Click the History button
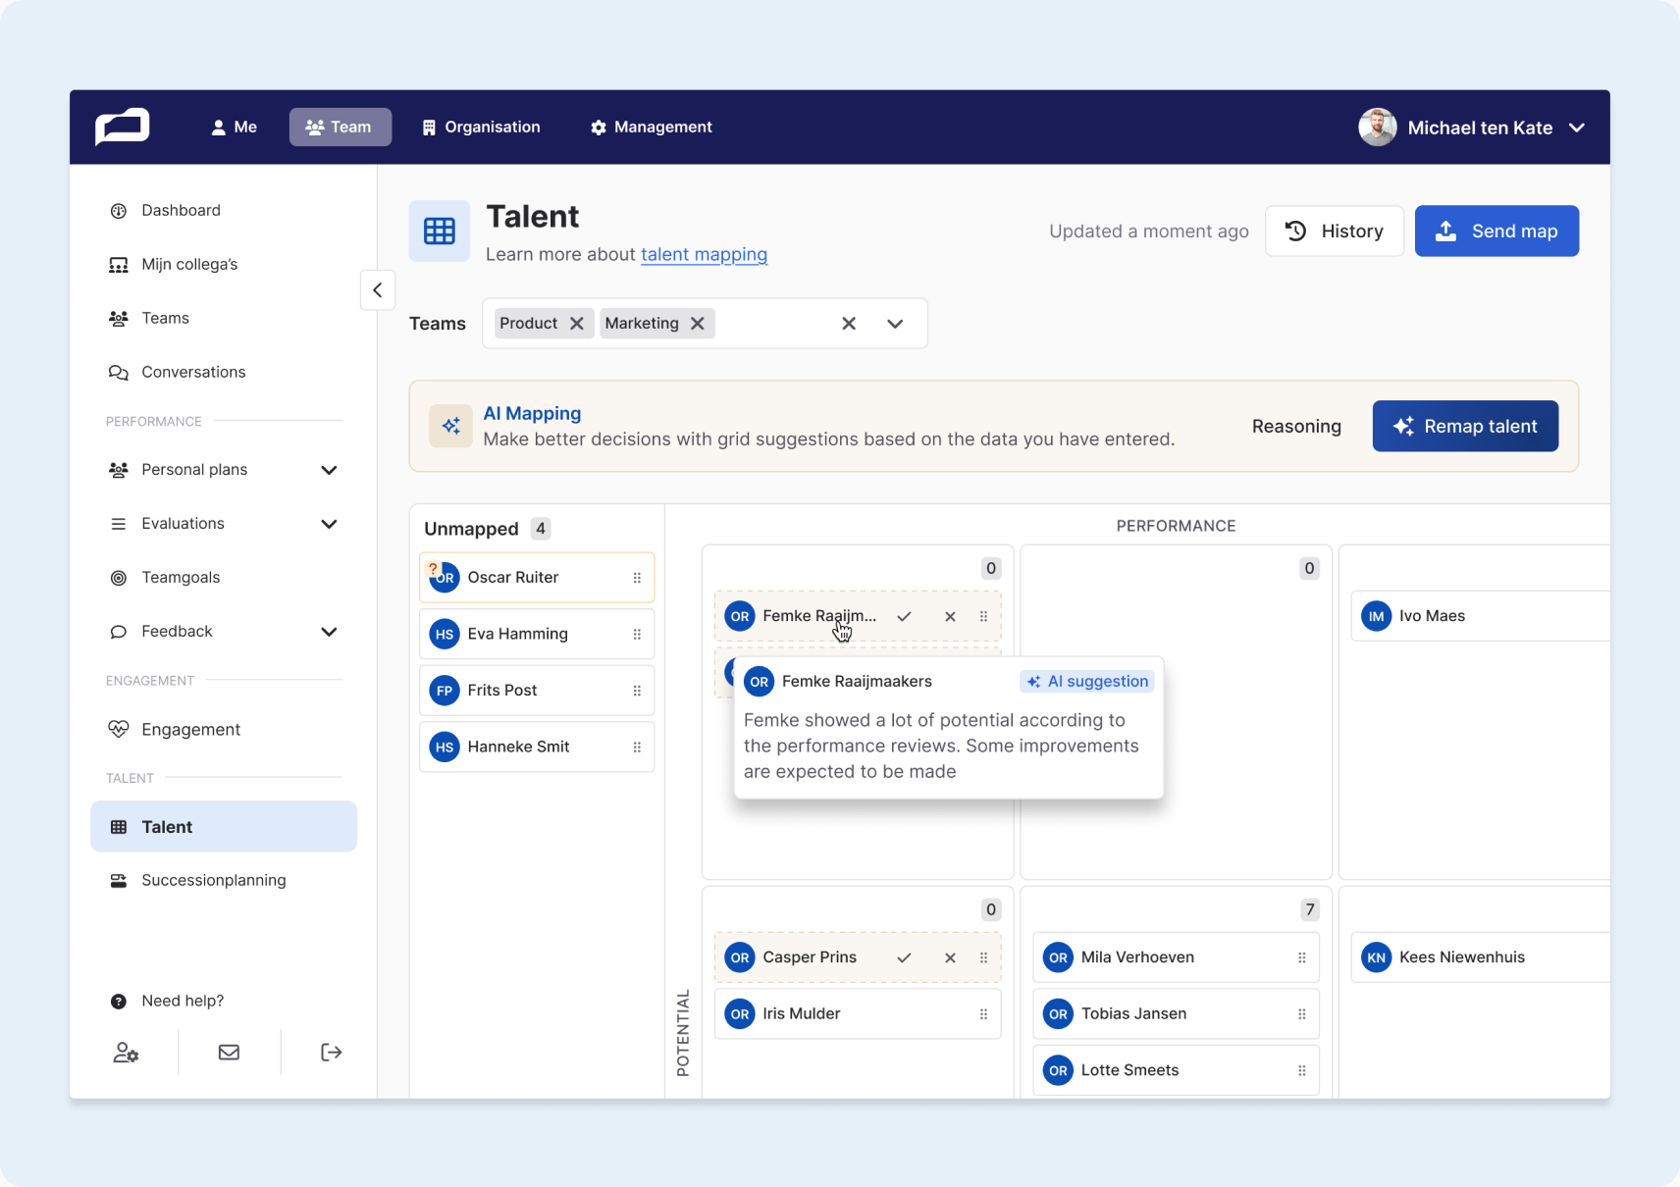The height and width of the screenshot is (1187, 1680). pyautogui.click(x=1335, y=232)
